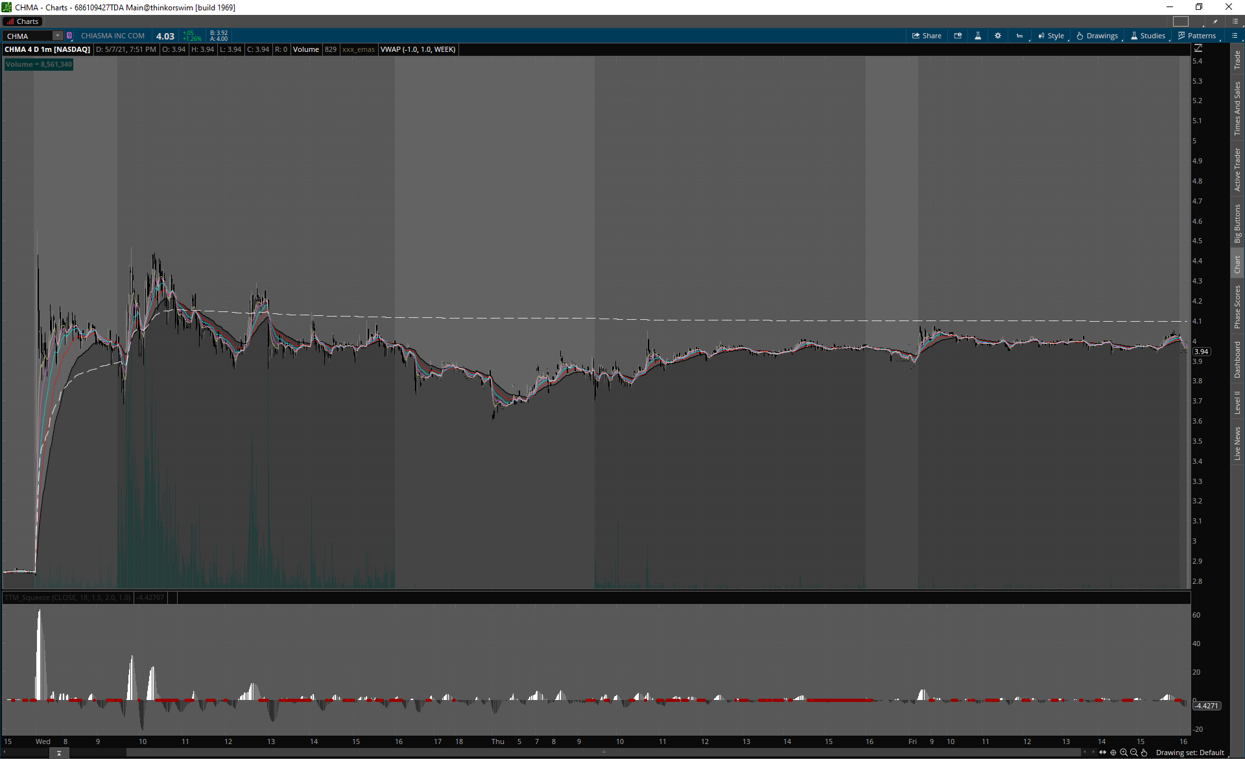Click the expand/compress horizontal arrows icon

pyautogui.click(x=1103, y=753)
